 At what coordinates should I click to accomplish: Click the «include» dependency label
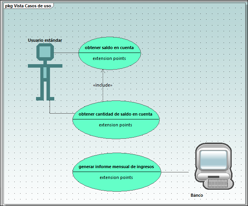[103, 85]
